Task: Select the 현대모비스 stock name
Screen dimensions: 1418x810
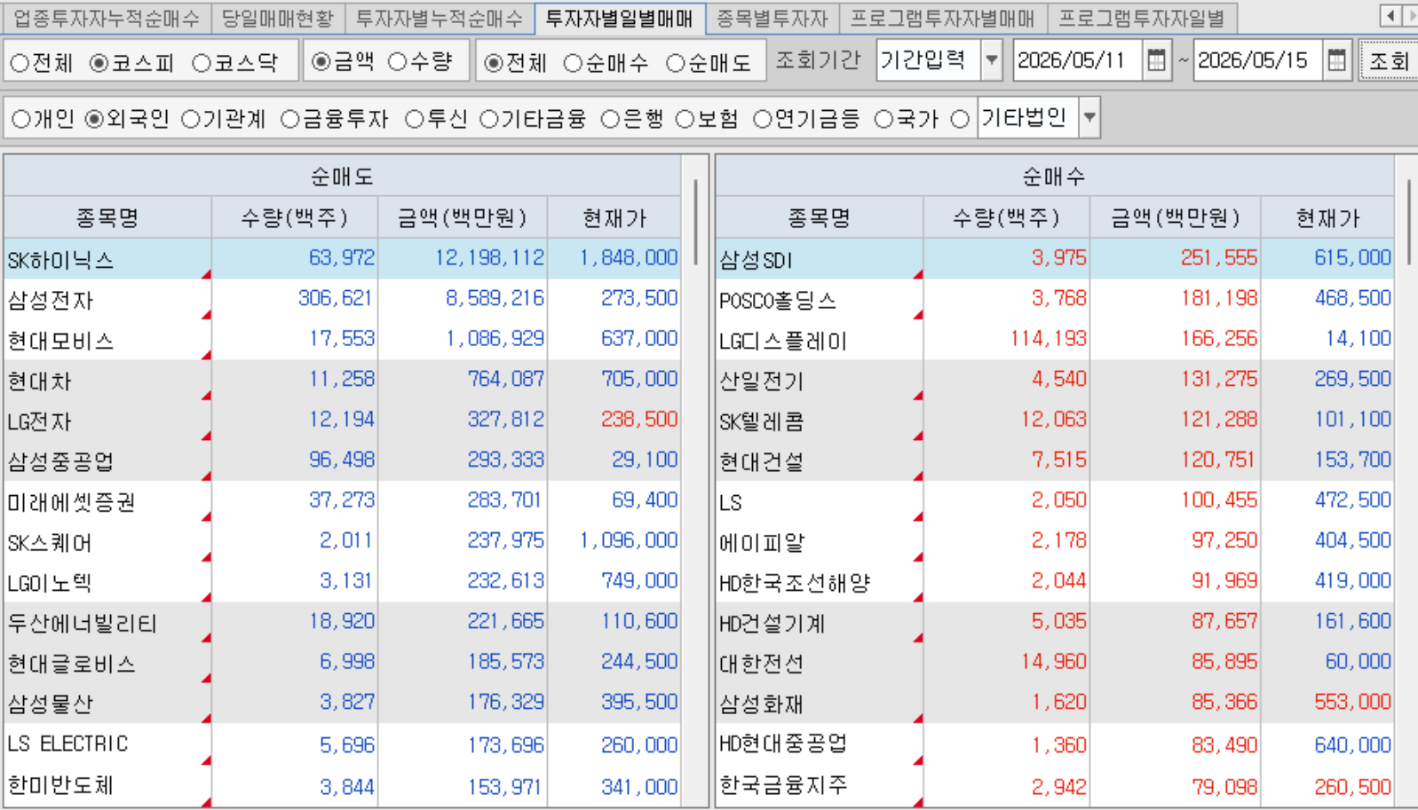Action: point(61,341)
